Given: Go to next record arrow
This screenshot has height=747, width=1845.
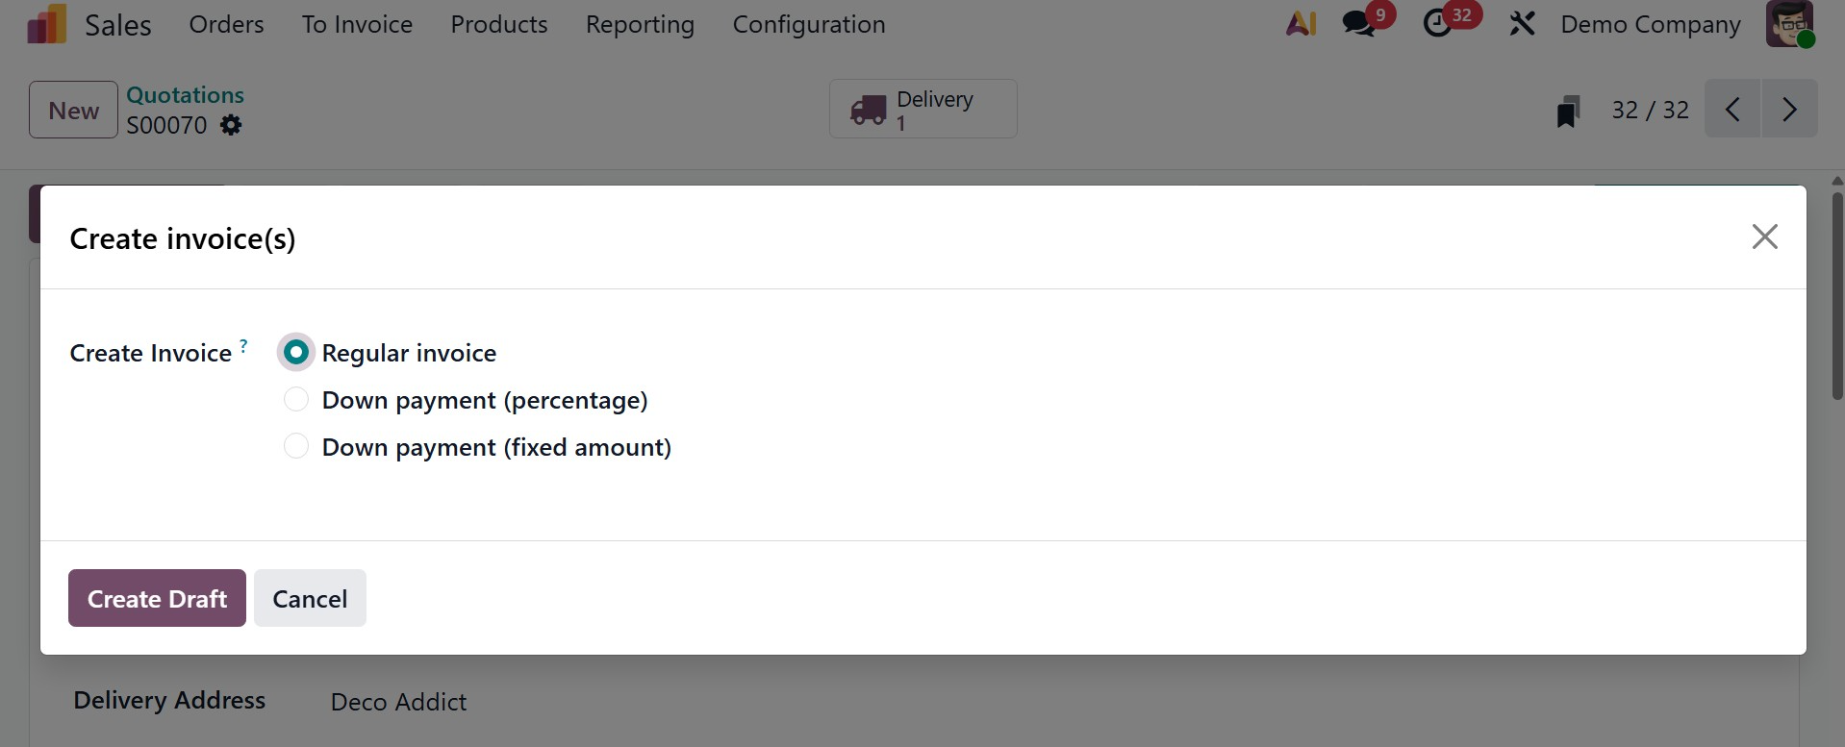Looking at the screenshot, I should pyautogui.click(x=1789, y=110).
